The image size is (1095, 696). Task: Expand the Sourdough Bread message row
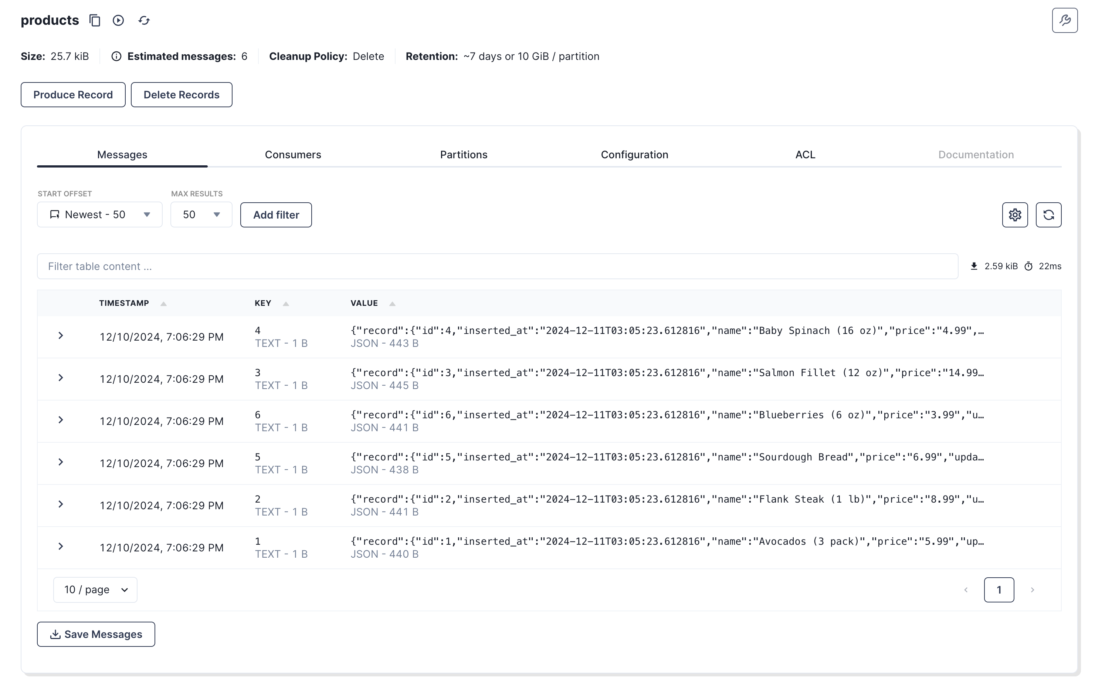[x=61, y=462]
